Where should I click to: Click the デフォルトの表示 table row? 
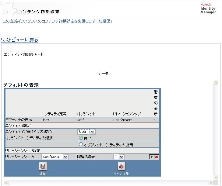click(x=82, y=120)
